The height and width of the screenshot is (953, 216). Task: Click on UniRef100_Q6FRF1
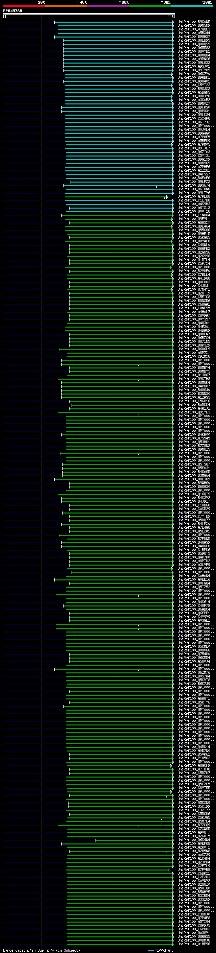click(193, 613)
